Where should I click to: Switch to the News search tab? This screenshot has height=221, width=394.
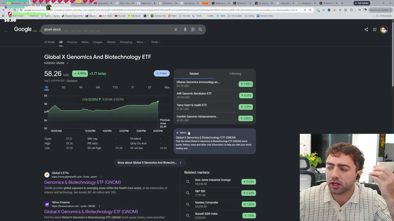tap(85, 42)
